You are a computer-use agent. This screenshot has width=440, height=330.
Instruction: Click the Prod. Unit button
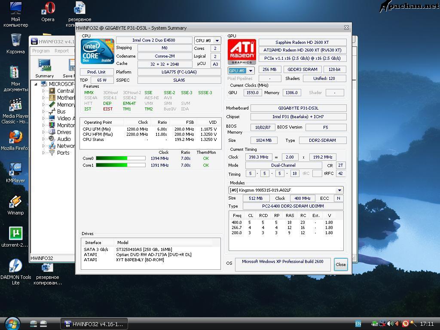(97, 72)
